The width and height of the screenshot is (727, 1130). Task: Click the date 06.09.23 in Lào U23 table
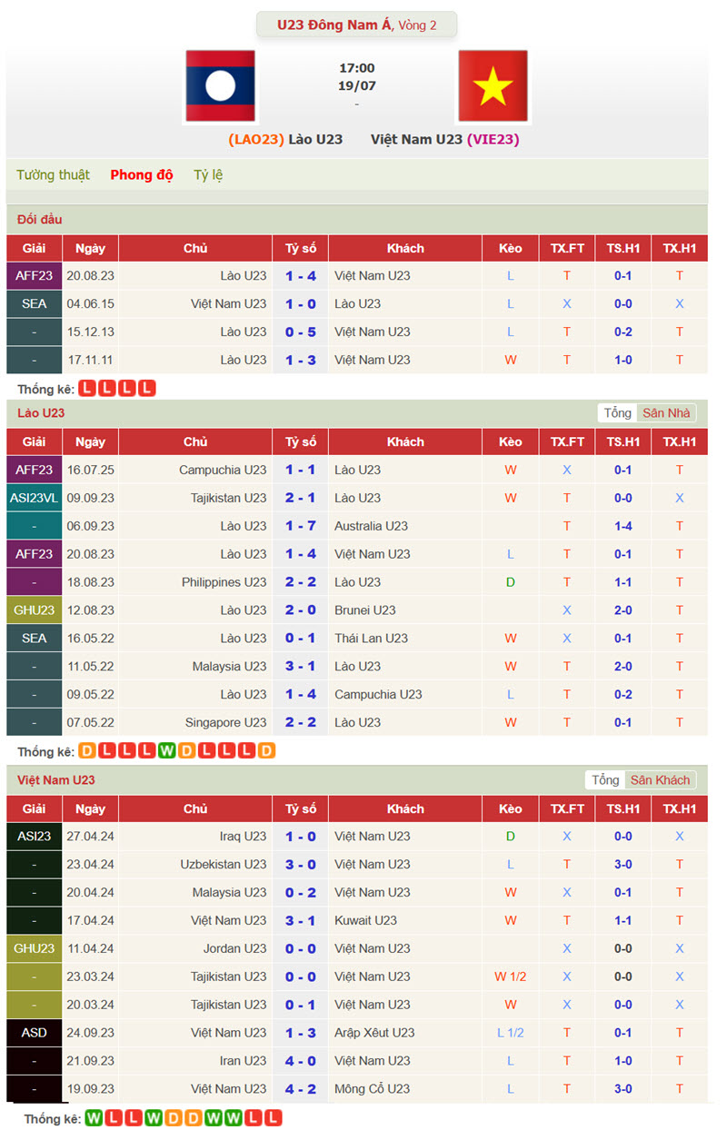tap(90, 526)
